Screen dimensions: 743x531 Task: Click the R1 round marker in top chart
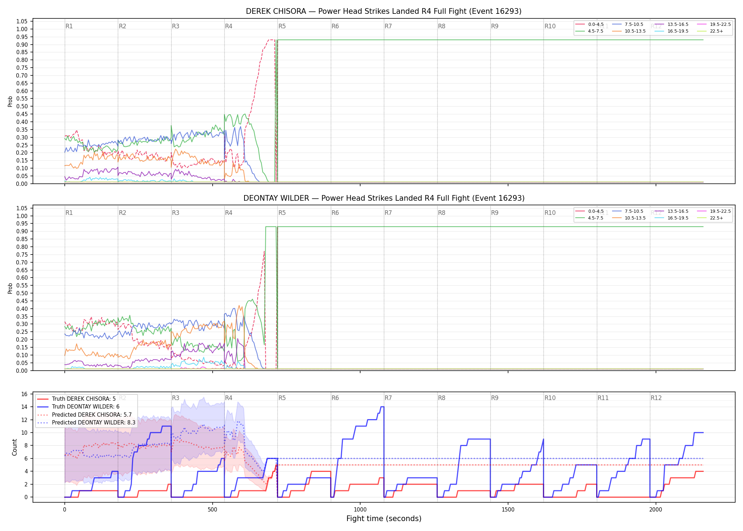click(69, 26)
